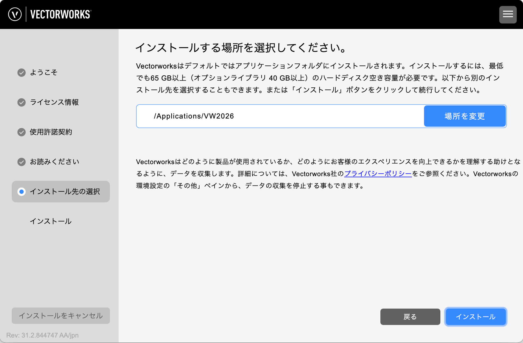Select the blue radio dot for インストール先の選択
The image size is (523, 343).
22,192
